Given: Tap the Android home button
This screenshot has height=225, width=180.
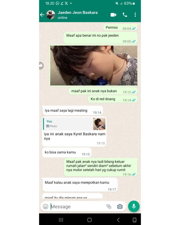Looking at the screenshot, I should click(89, 220).
